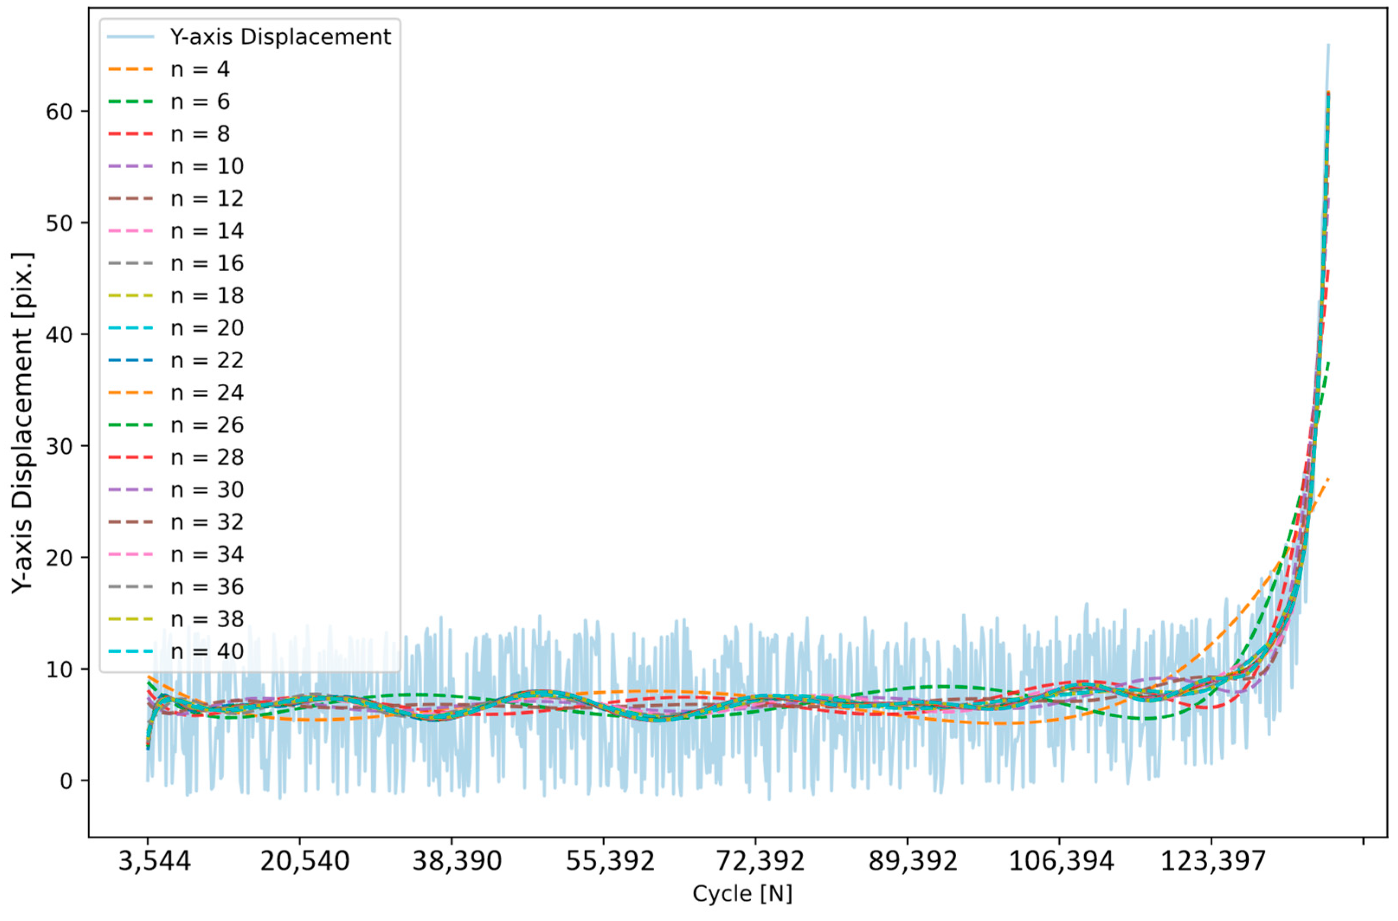1398x921 pixels.
Task: Click the 'n = 8' legend entry
Action: click(200, 134)
